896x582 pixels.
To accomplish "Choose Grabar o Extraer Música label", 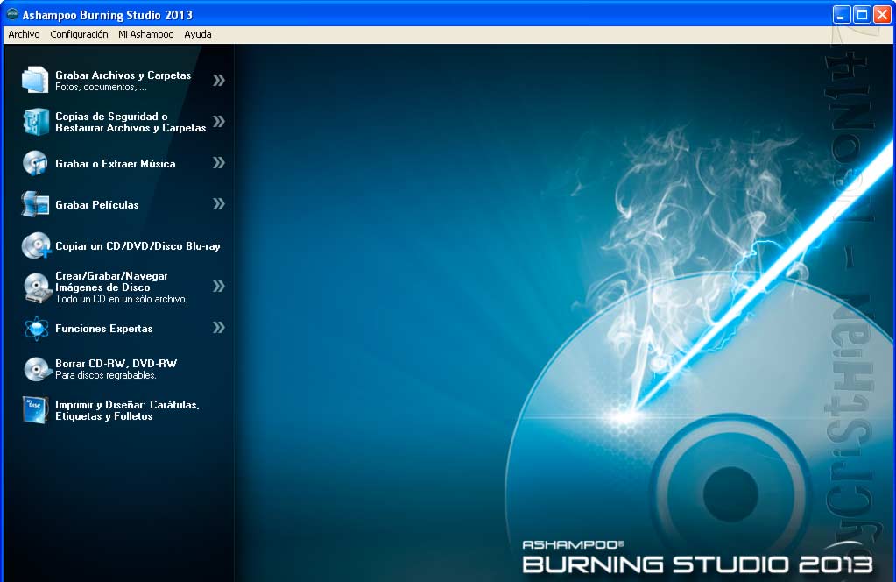I will pyautogui.click(x=116, y=164).
